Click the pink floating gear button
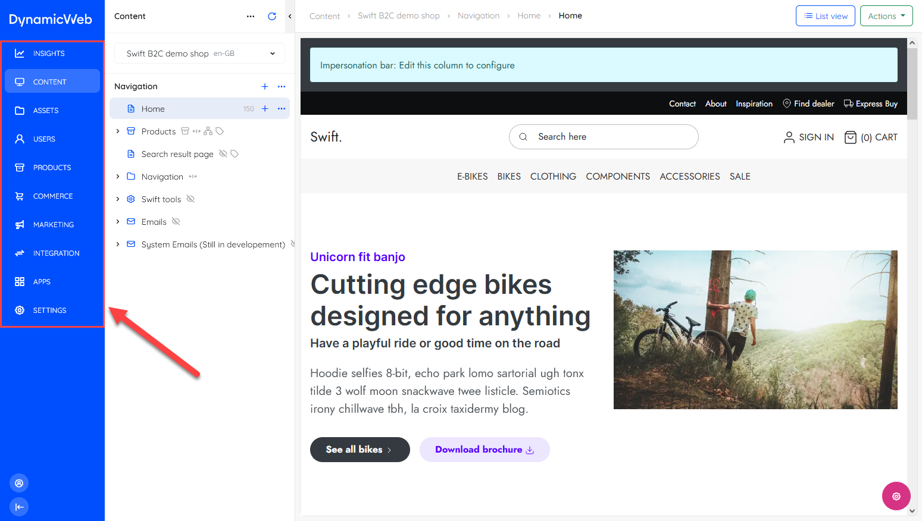Viewport: 922px width, 521px height. pyautogui.click(x=896, y=496)
